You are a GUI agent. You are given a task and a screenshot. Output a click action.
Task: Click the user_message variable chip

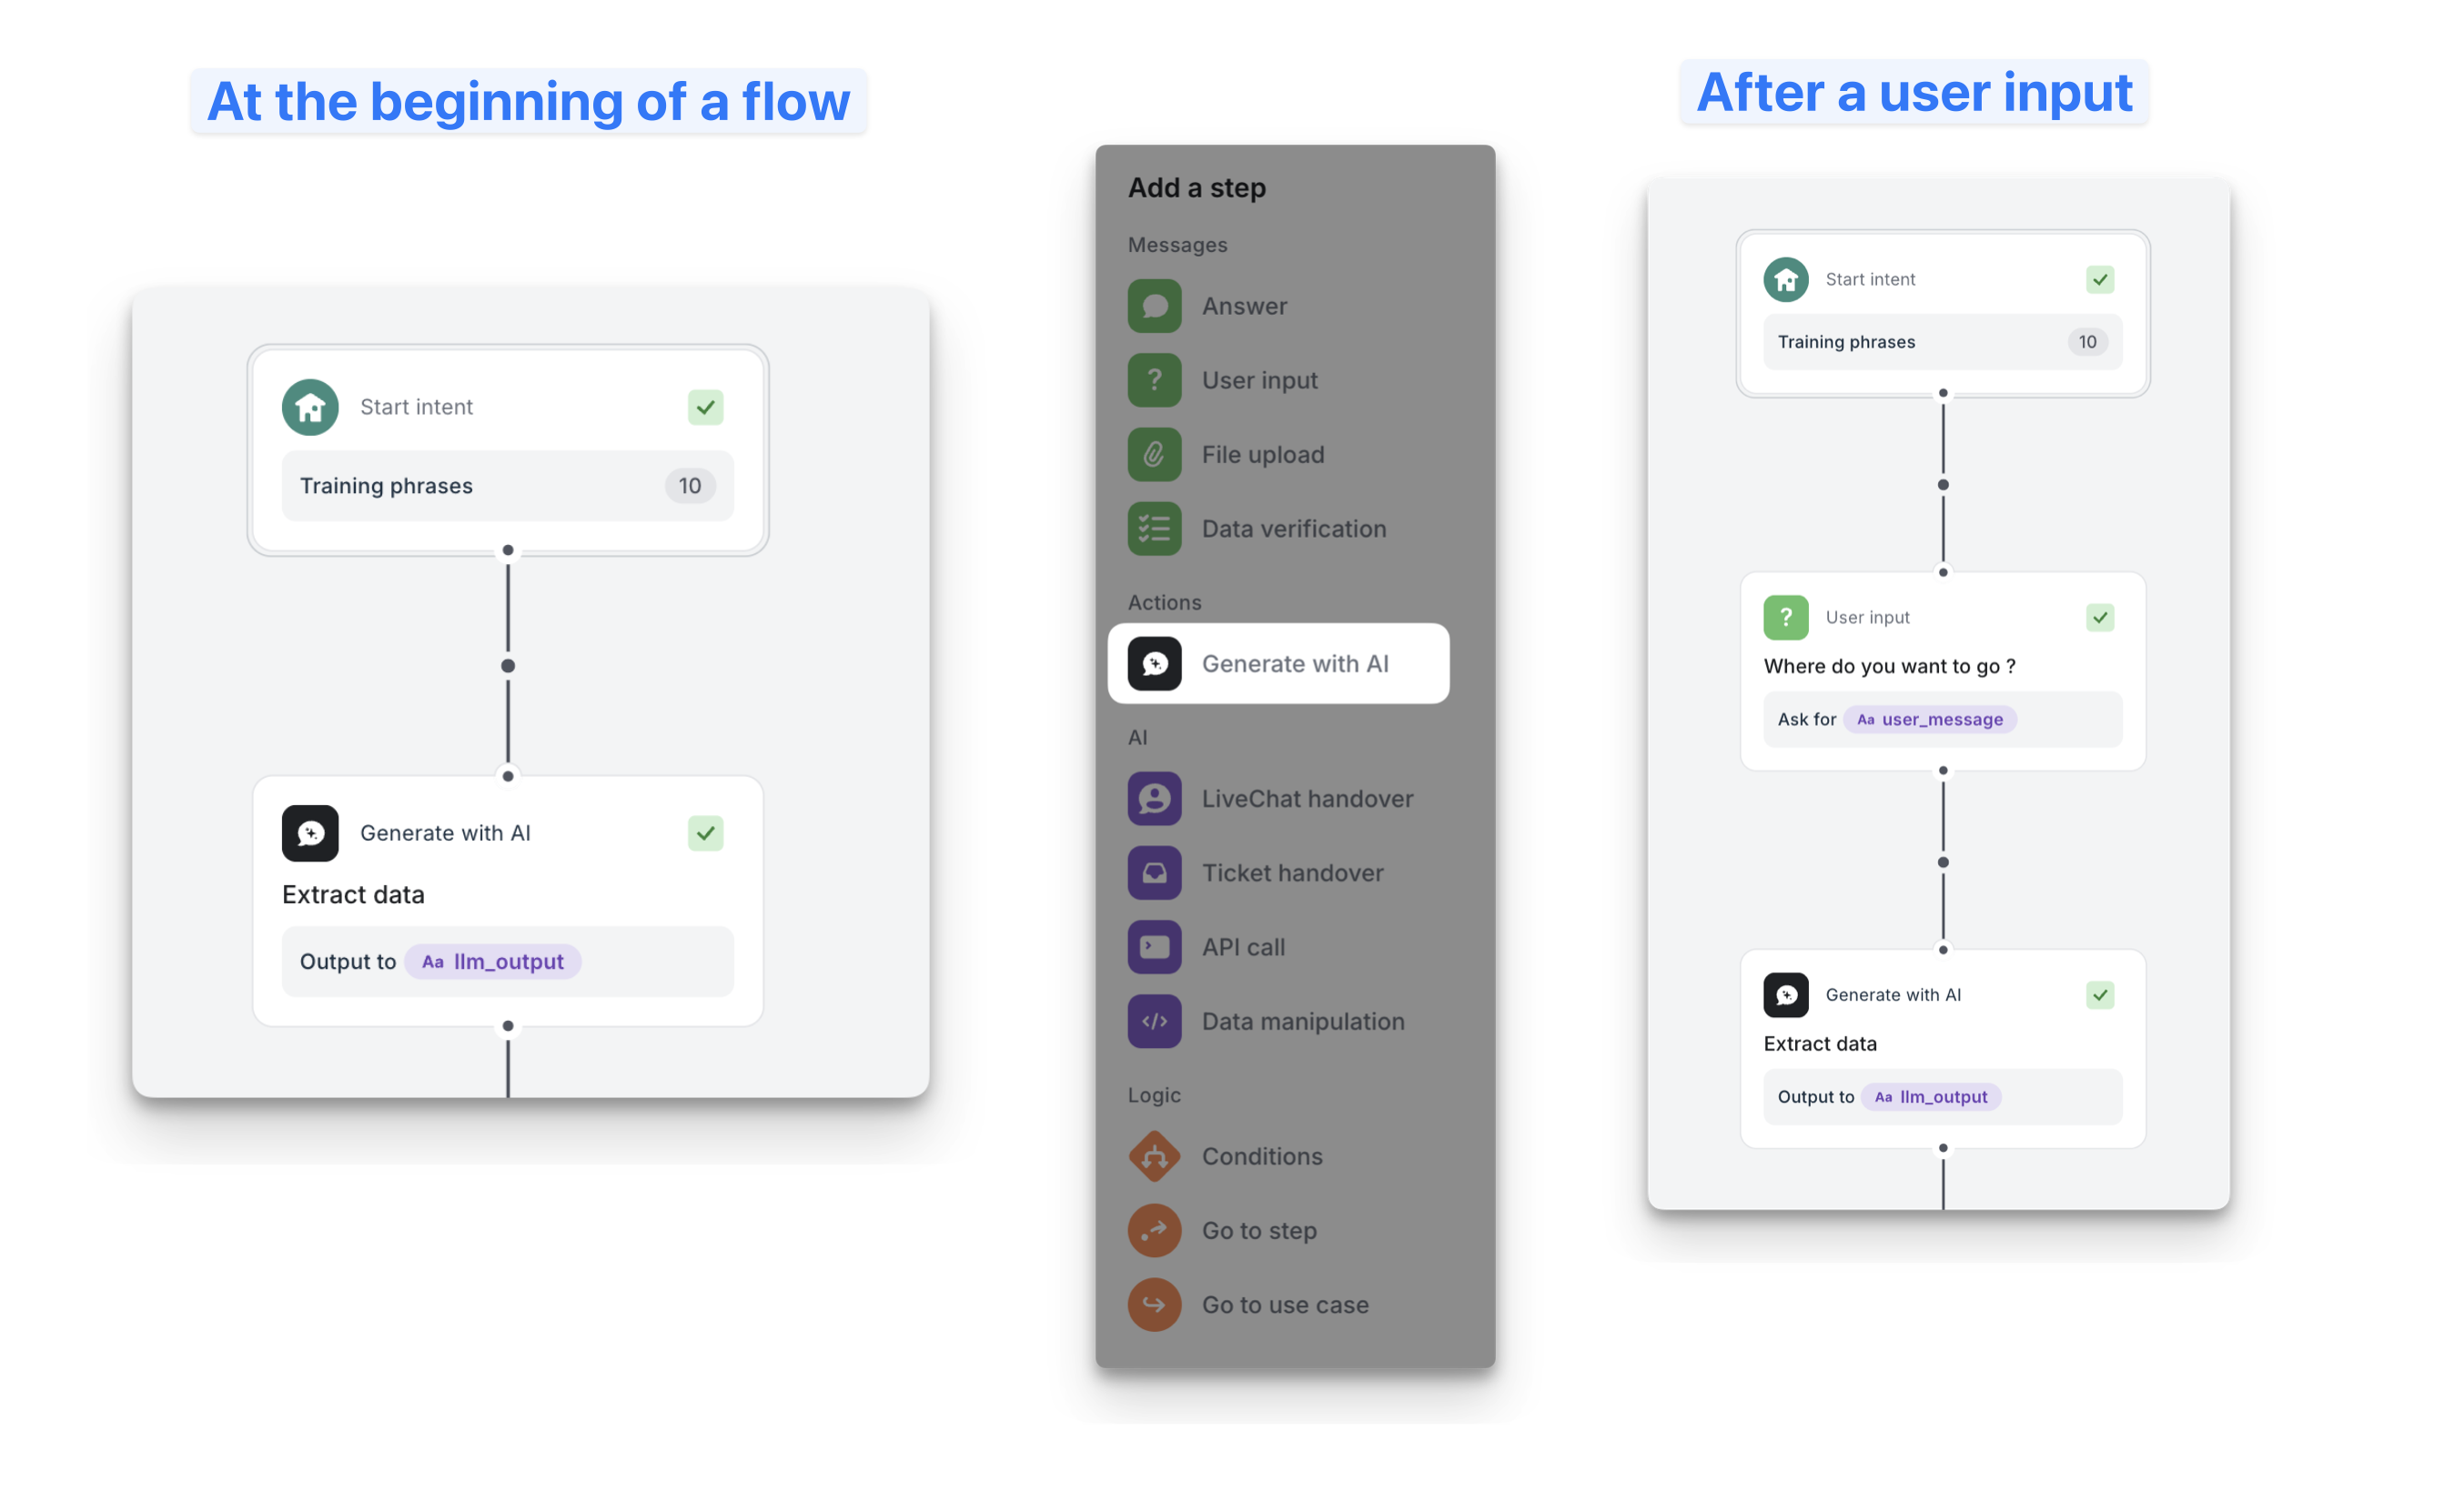pos(1929,720)
